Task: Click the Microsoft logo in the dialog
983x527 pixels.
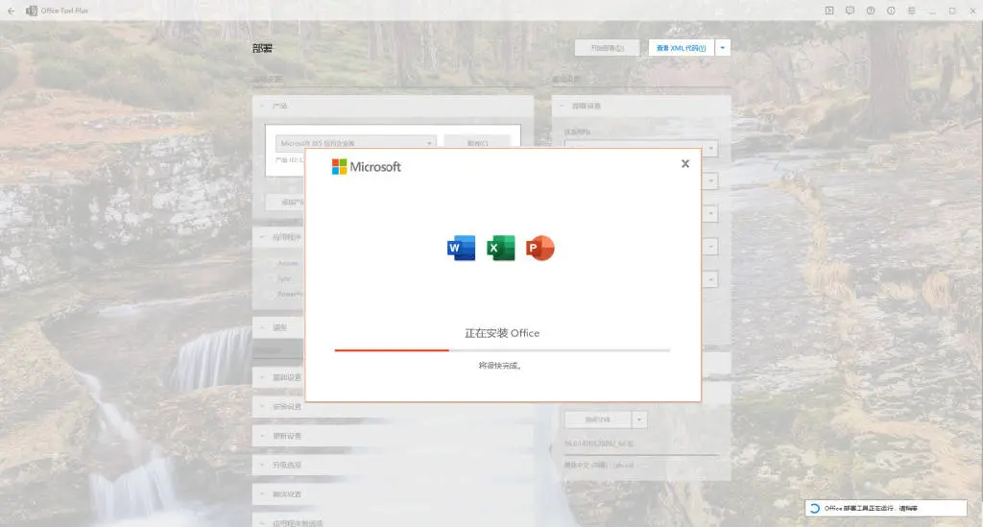Action: 366,167
